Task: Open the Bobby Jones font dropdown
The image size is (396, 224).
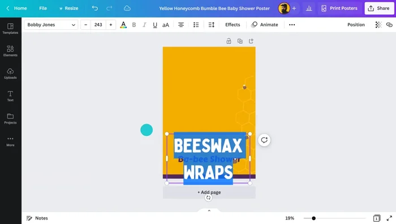Action: (x=51, y=25)
